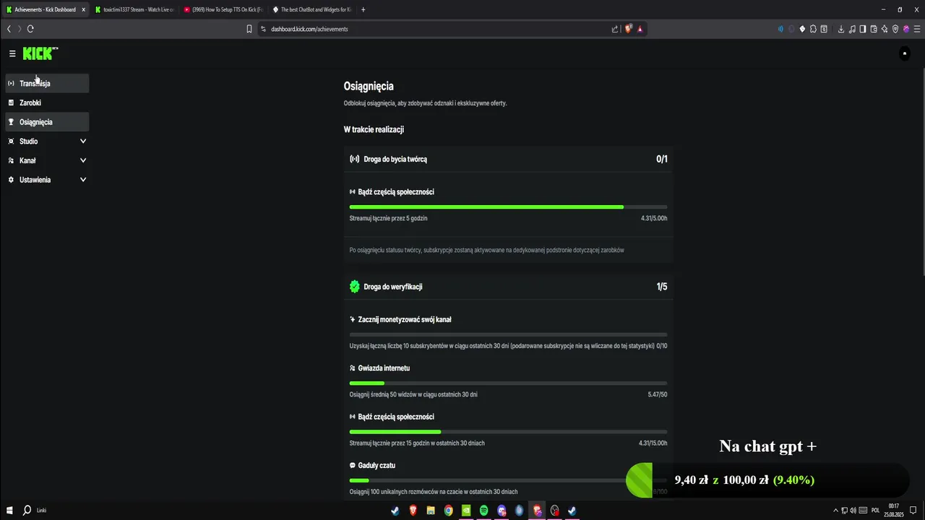Open Brave Wallet icon
Screen dimensions: 925x520
pyautogui.click(x=874, y=29)
